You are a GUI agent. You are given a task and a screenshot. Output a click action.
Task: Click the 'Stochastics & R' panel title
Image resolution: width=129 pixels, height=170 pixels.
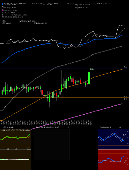tap(105, 127)
